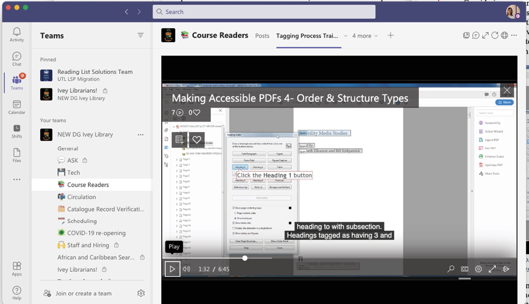Screen dimensions: 529x304
Task: Expand the tab view icon
Action: pos(485,35)
